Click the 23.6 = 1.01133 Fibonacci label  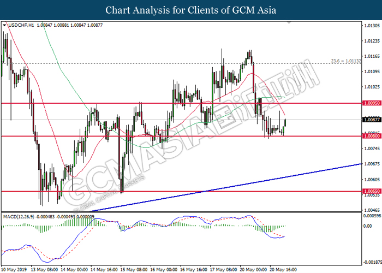[346, 61]
